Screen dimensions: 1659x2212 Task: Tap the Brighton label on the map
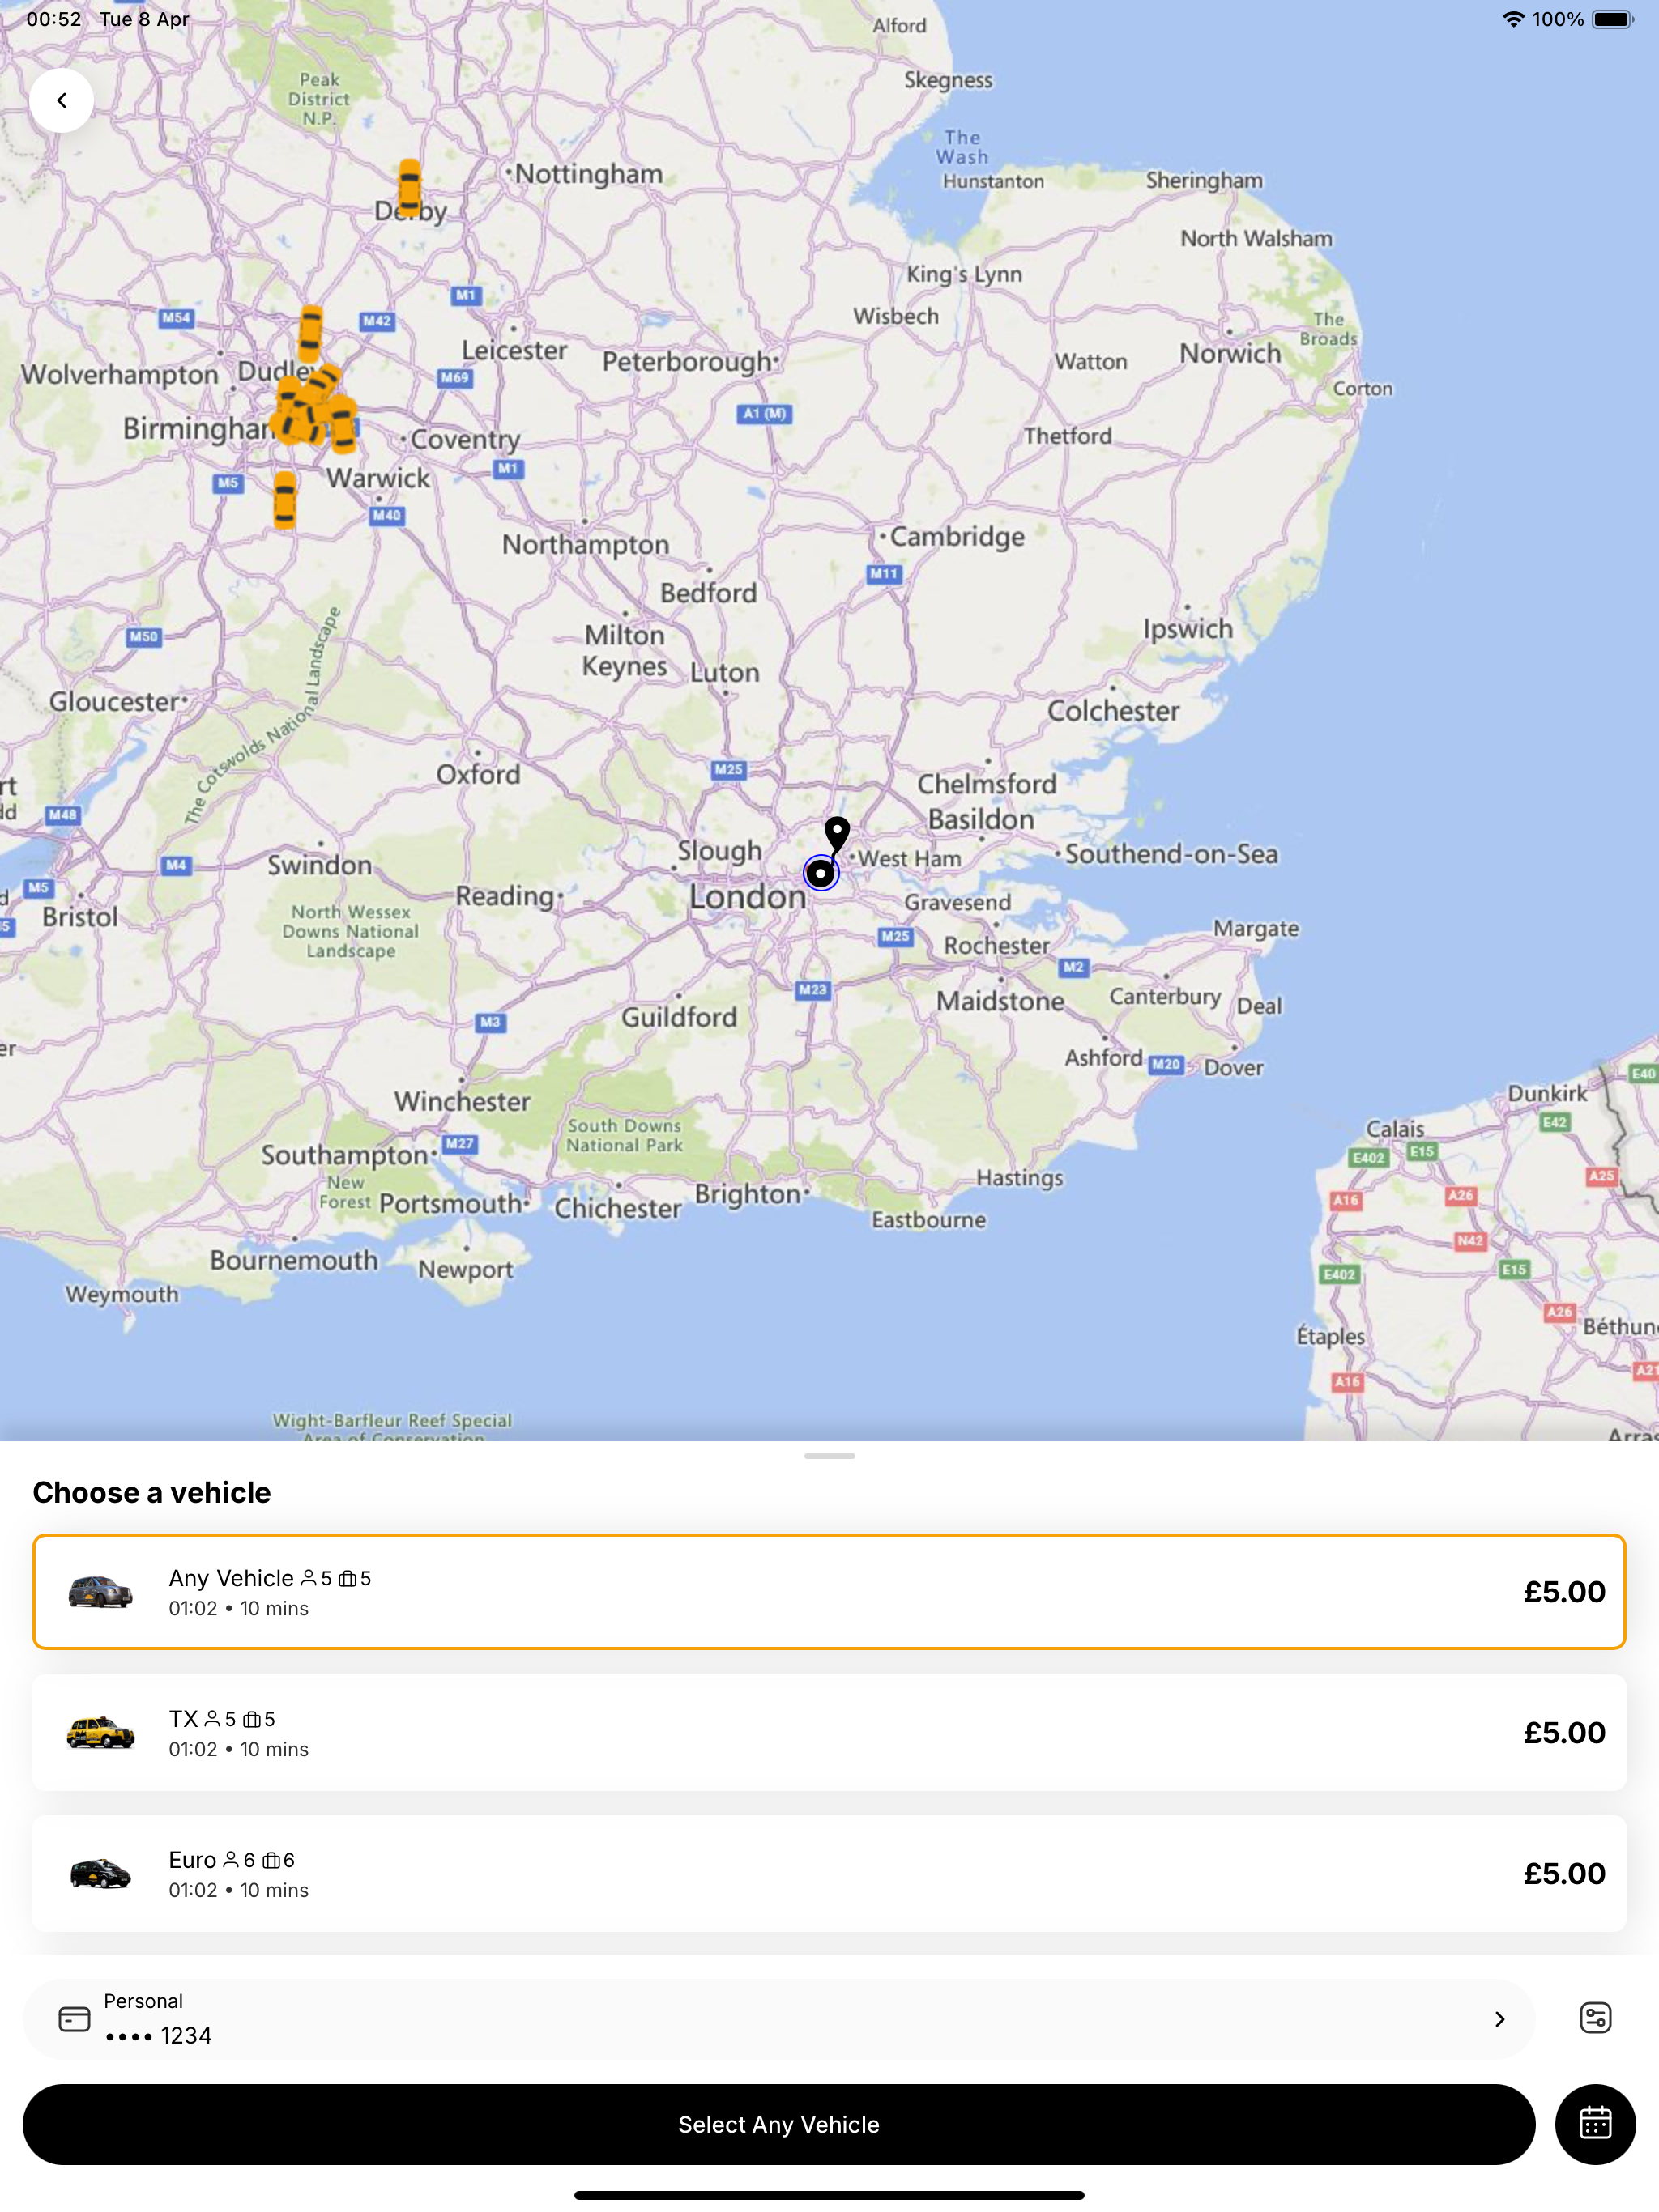(748, 1195)
